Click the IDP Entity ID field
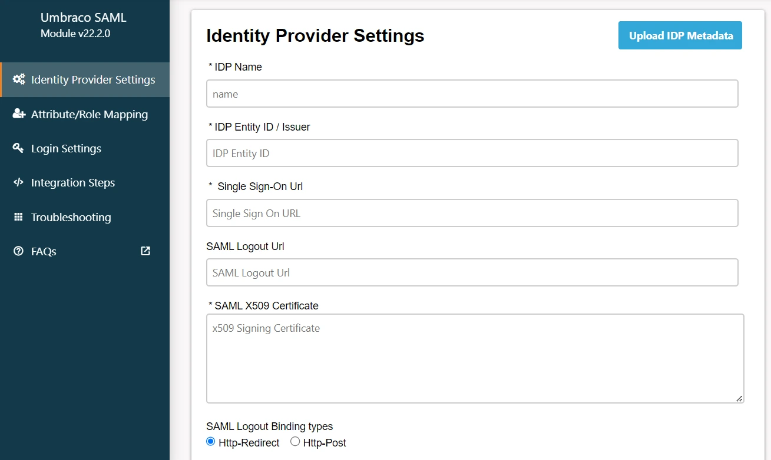Image resolution: width=771 pixels, height=460 pixels. [x=472, y=153]
